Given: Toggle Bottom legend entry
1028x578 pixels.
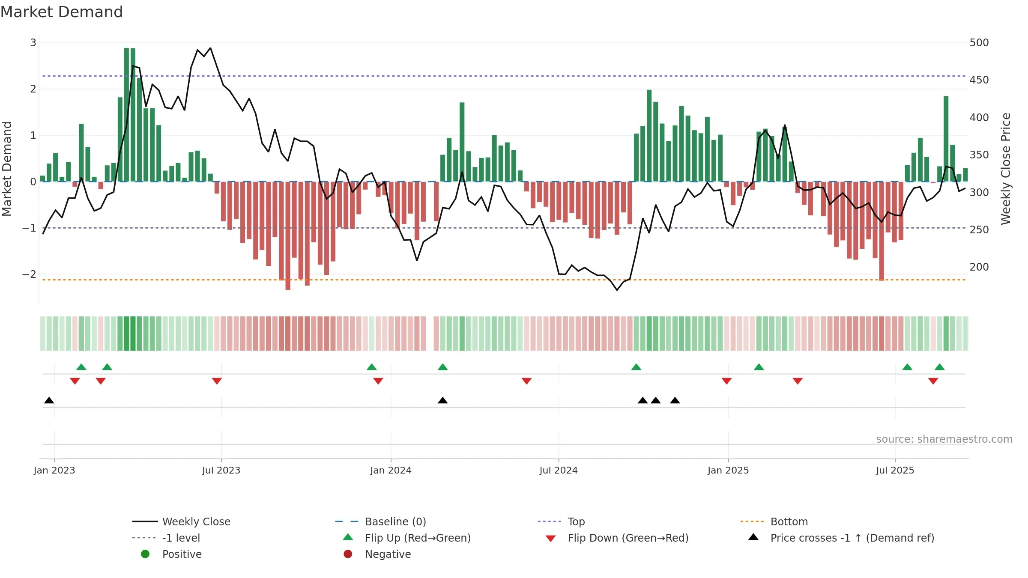Looking at the screenshot, I should click(774, 521).
